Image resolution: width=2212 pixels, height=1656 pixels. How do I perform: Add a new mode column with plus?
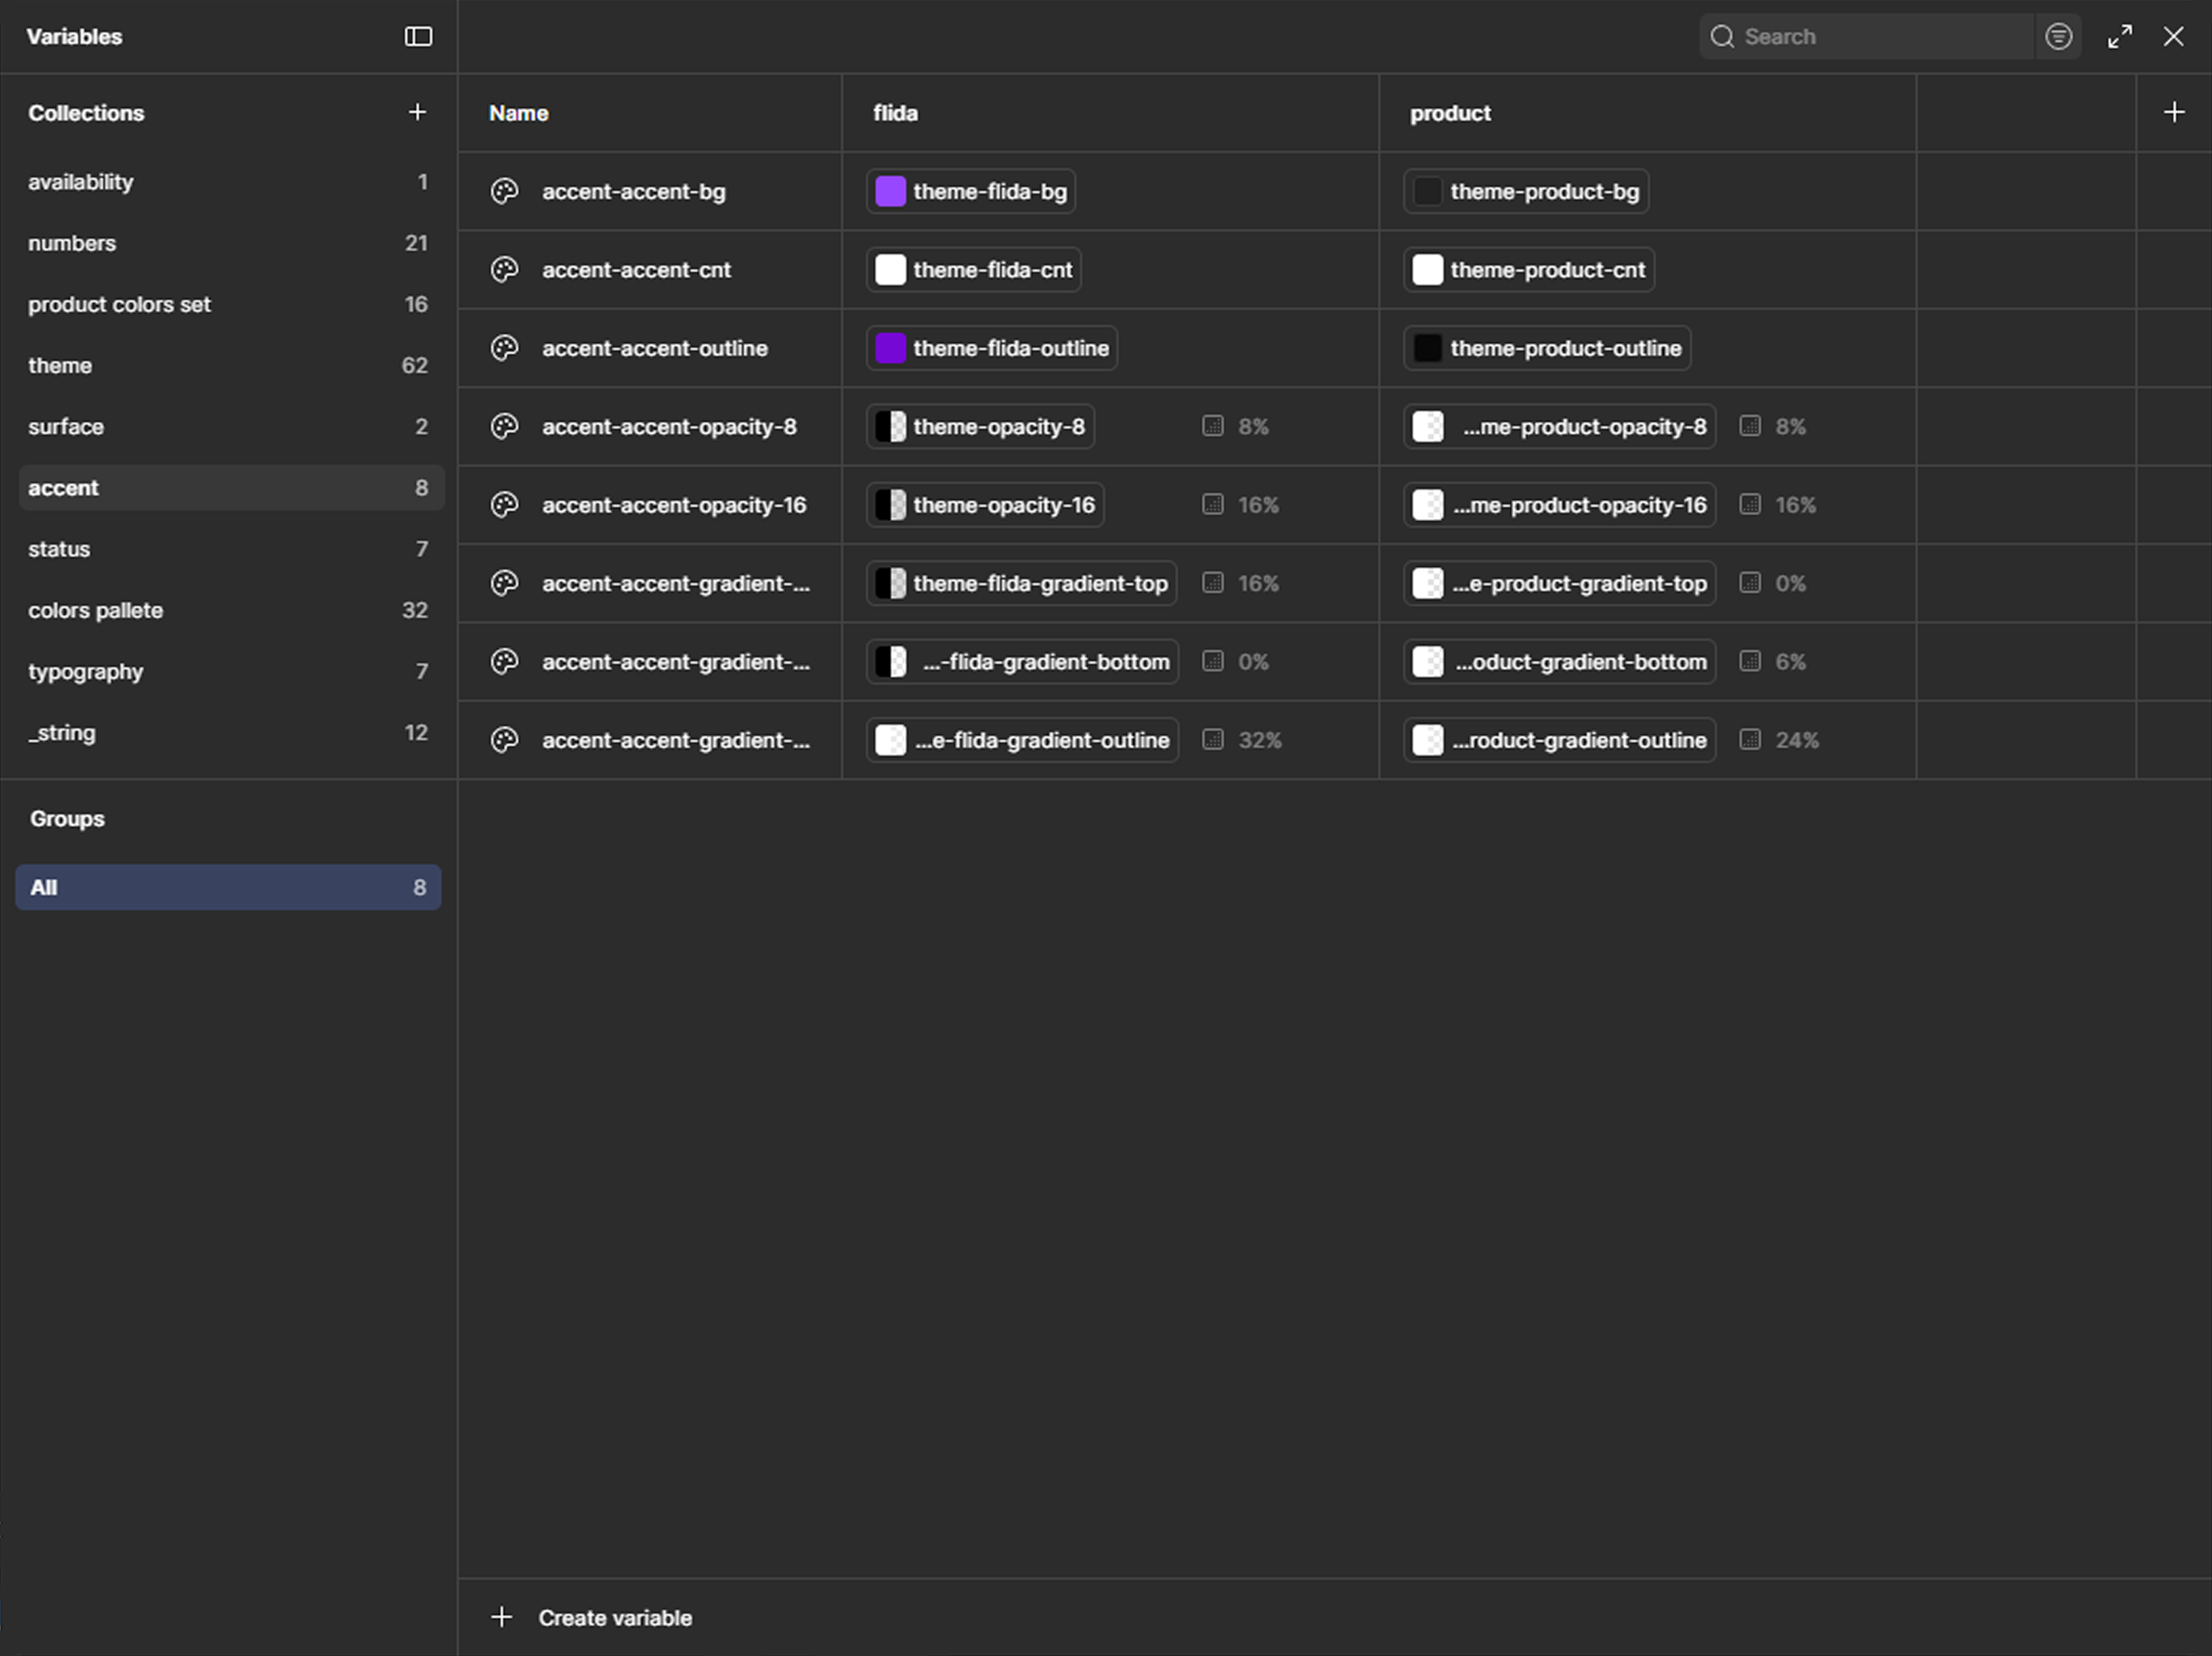click(x=2174, y=112)
